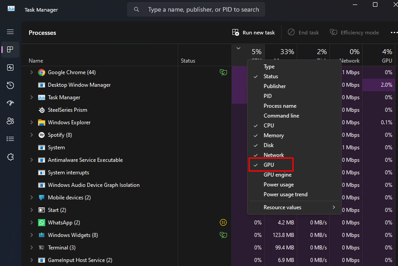398x266 pixels.
Task: Open the Performance page in sidebar
Action: point(10,68)
